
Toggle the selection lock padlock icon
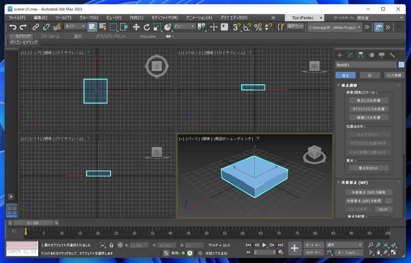click(x=111, y=245)
